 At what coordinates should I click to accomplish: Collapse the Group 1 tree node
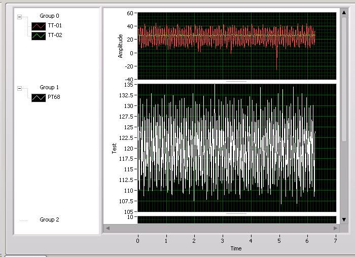click(20, 88)
